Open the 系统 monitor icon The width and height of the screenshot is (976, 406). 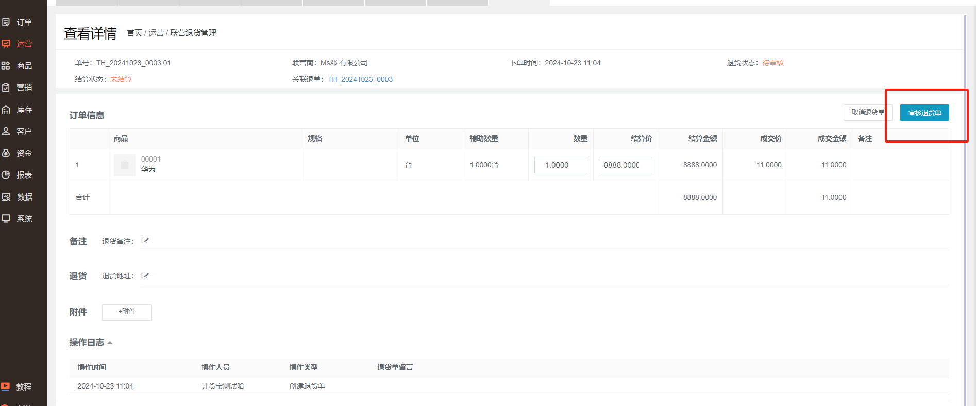click(6, 219)
